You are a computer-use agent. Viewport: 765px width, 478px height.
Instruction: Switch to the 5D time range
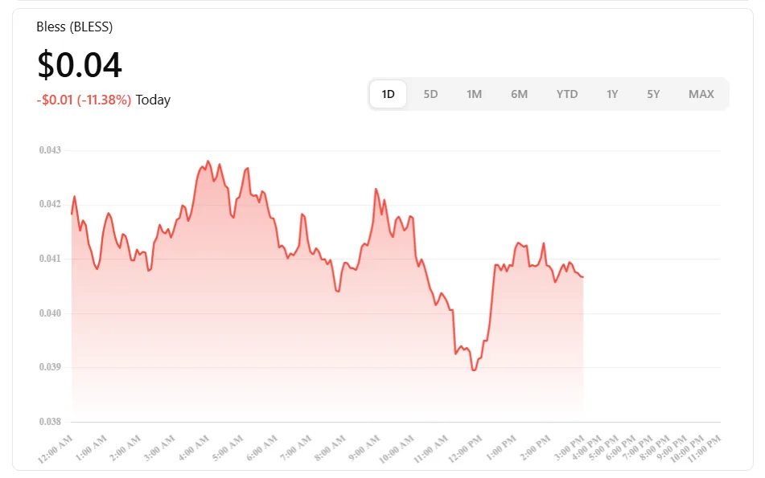pos(430,94)
